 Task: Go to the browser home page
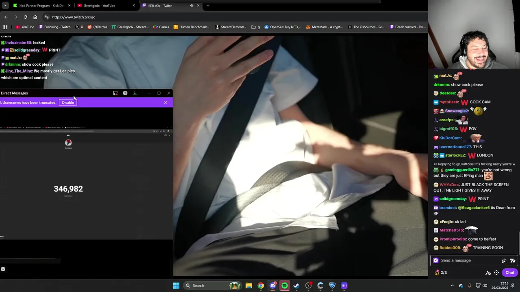(35, 17)
